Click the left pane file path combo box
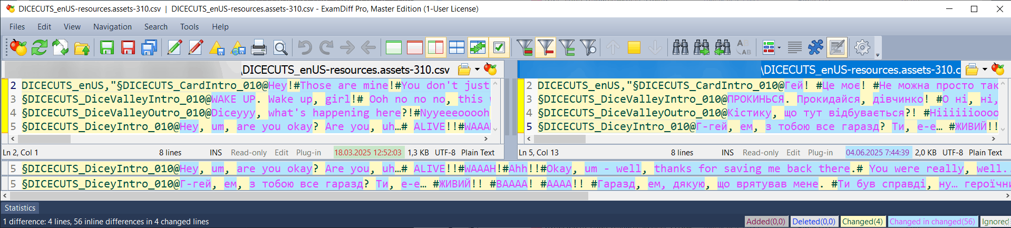This screenshot has height=228, width=1011. [x=229, y=70]
